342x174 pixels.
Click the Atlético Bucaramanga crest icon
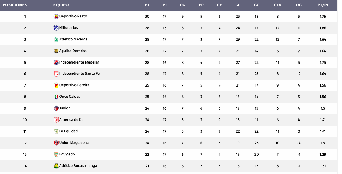coord(56,166)
